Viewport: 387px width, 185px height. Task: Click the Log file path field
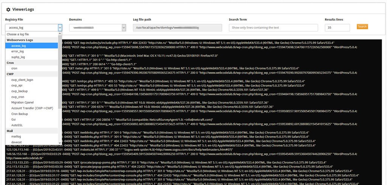[178, 28]
